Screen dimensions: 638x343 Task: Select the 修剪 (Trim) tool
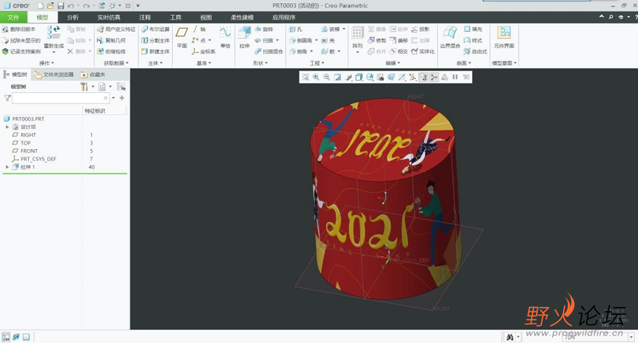[x=377, y=41]
